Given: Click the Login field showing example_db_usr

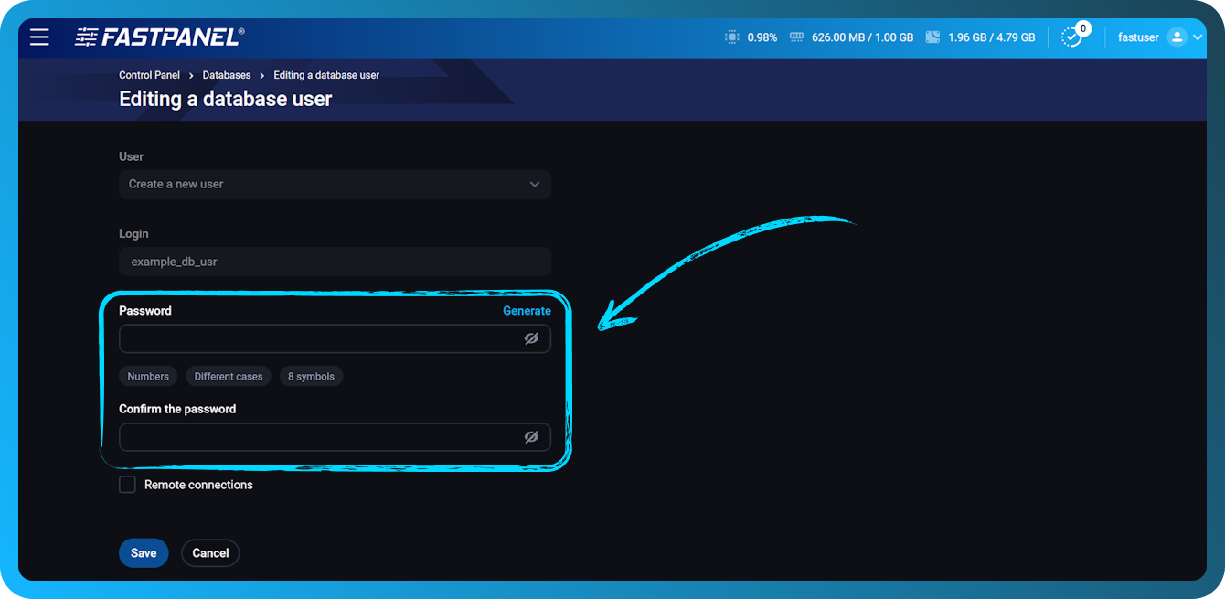Looking at the screenshot, I should 335,262.
